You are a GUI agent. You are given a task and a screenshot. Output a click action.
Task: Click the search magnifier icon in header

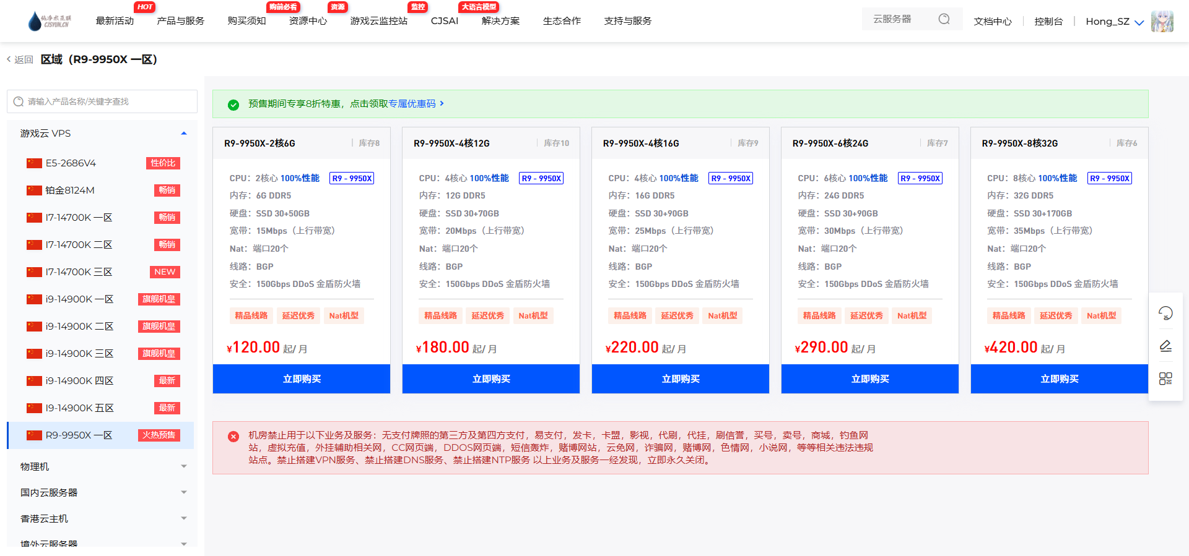[x=944, y=19]
